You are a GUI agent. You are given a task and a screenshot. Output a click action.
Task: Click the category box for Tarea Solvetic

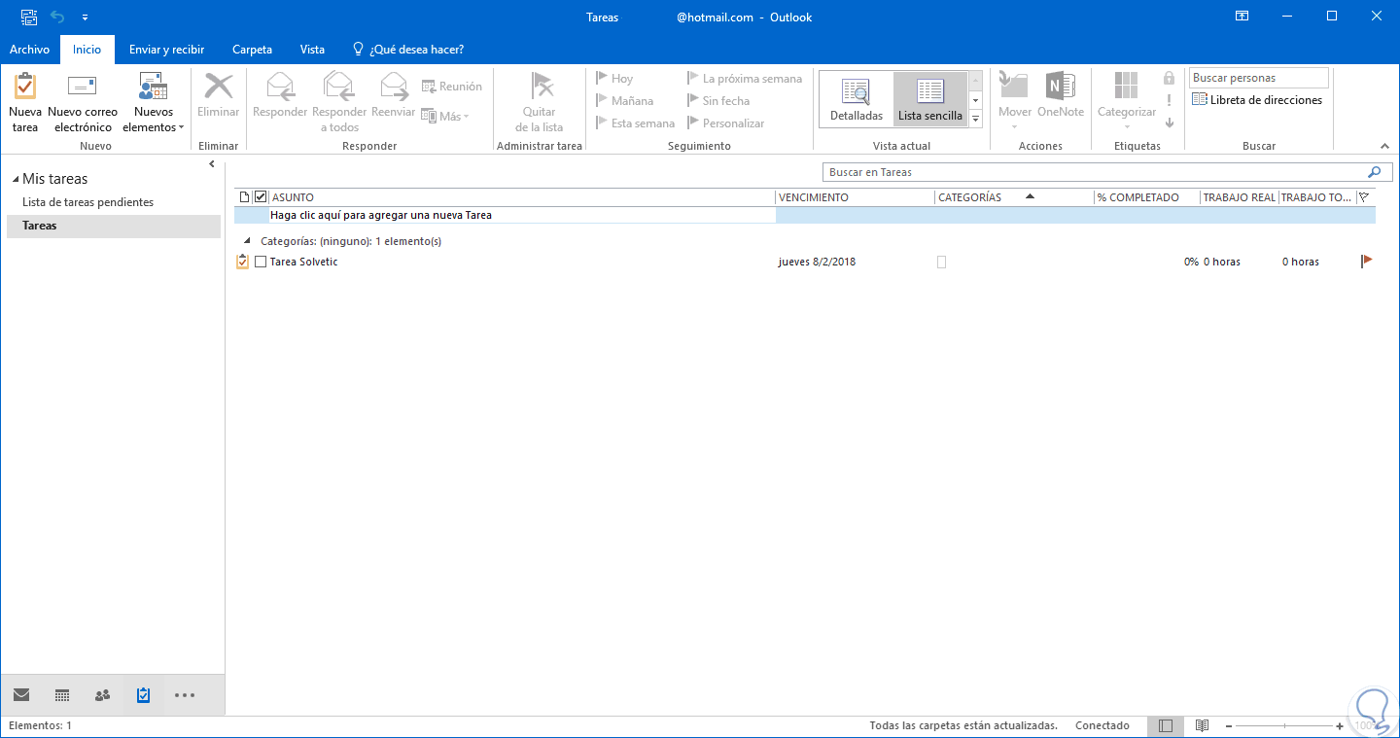point(941,262)
